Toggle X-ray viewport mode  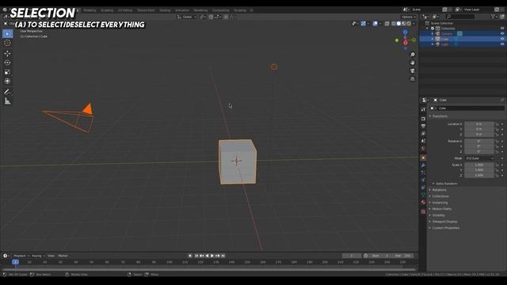pyautogui.click(x=387, y=24)
